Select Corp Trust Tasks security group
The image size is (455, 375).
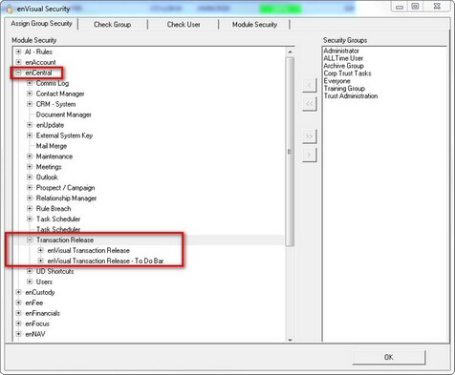pos(347,73)
